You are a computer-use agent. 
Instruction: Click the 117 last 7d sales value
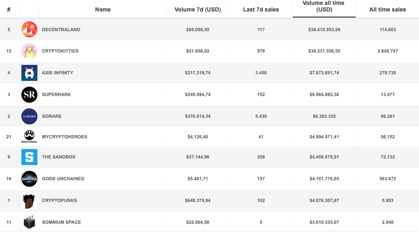261,30
